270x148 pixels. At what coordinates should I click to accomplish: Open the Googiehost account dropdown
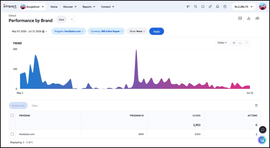[x=33, y=7]
